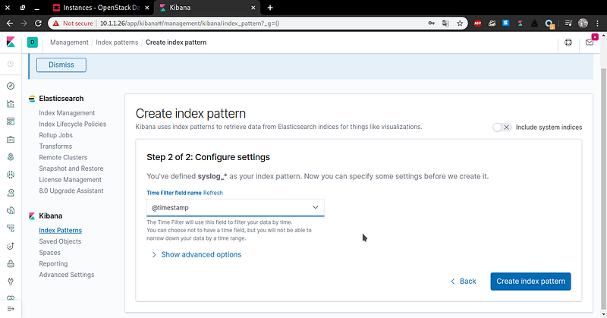Open Index Management in Elasticsearch menu
Viewport: 607px width, 318px height.
coord(67,113)
